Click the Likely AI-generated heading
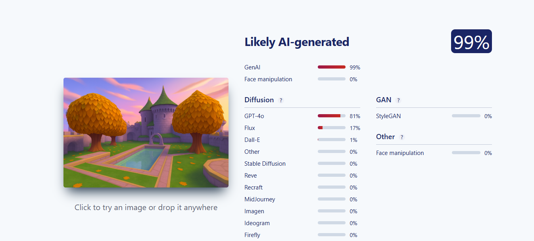 297,42
